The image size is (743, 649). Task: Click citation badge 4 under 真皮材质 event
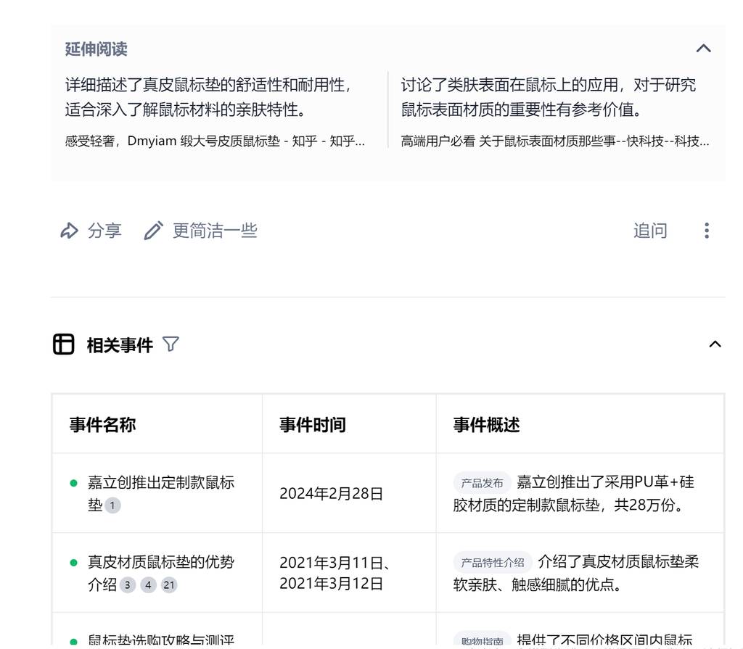click(x=148, y=585)
